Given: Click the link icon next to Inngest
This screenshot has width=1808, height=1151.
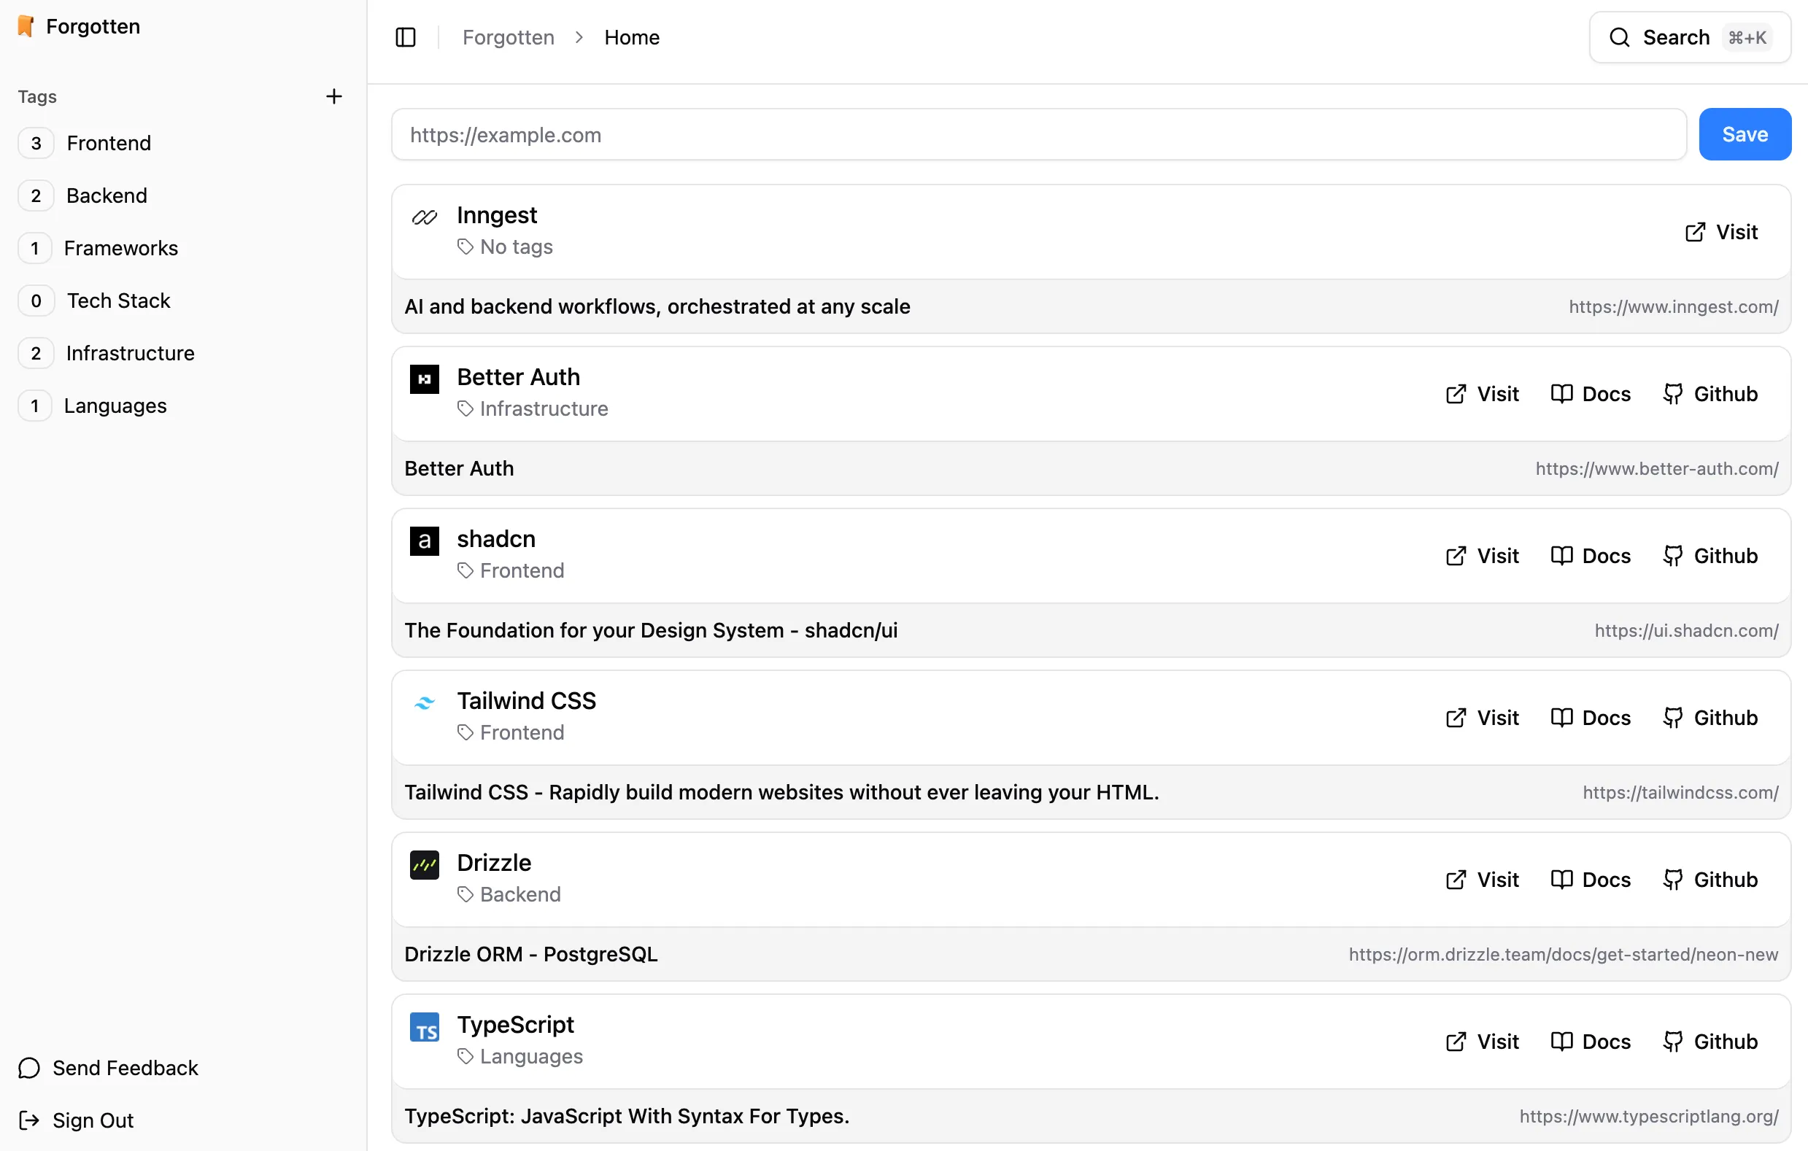Looking at the screenshot, I should pos(424,217).
